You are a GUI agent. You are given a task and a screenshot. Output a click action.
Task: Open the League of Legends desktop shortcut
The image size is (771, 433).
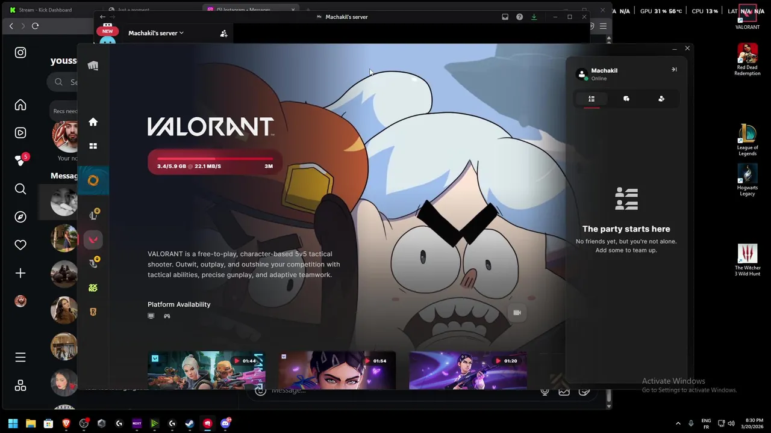748,140
